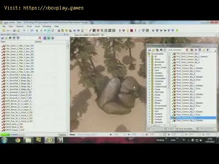The height and width of the screenshot is (164, 219).
Task: Open the Windows Start menu
Action: click(5, 140)
